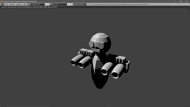Click the Scene name field
This screenshot has height=107, width=190.
60,4
